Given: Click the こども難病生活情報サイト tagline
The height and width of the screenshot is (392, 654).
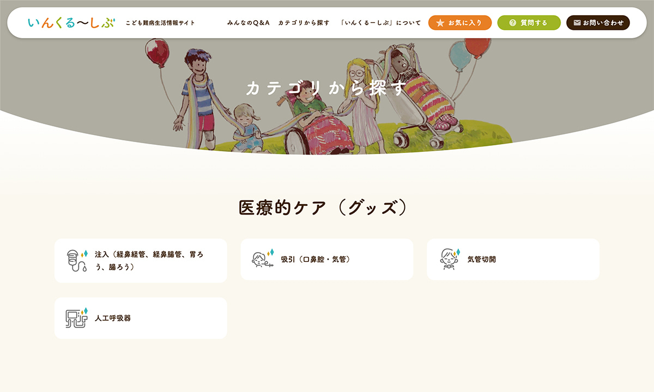Looking at the screenshot, I should coord(160,23).
